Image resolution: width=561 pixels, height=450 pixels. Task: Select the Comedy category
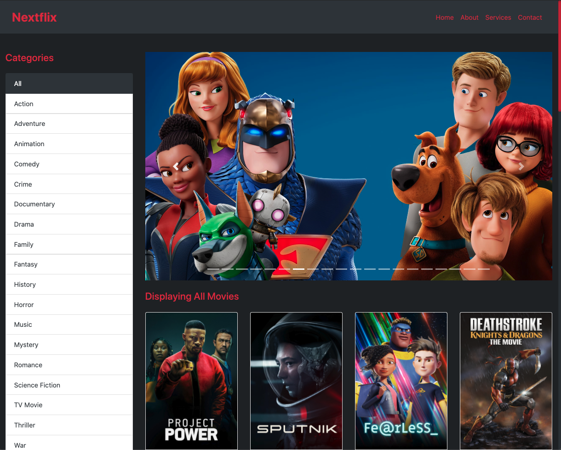click(x=69, y=164)
